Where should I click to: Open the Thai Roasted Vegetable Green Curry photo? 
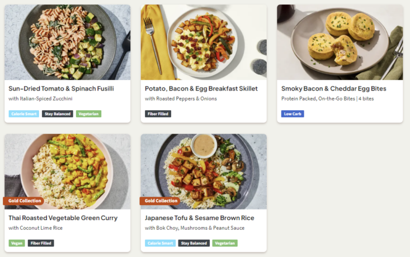[x=67, y=168]
